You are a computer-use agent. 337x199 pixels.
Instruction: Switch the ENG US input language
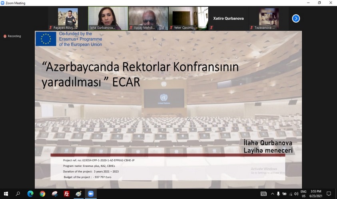(303, 194)
